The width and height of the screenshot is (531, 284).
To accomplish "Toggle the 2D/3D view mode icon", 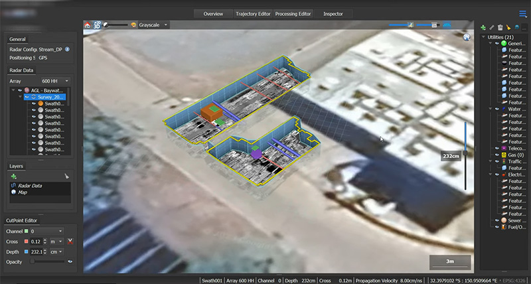I will [x=97, y=25].
